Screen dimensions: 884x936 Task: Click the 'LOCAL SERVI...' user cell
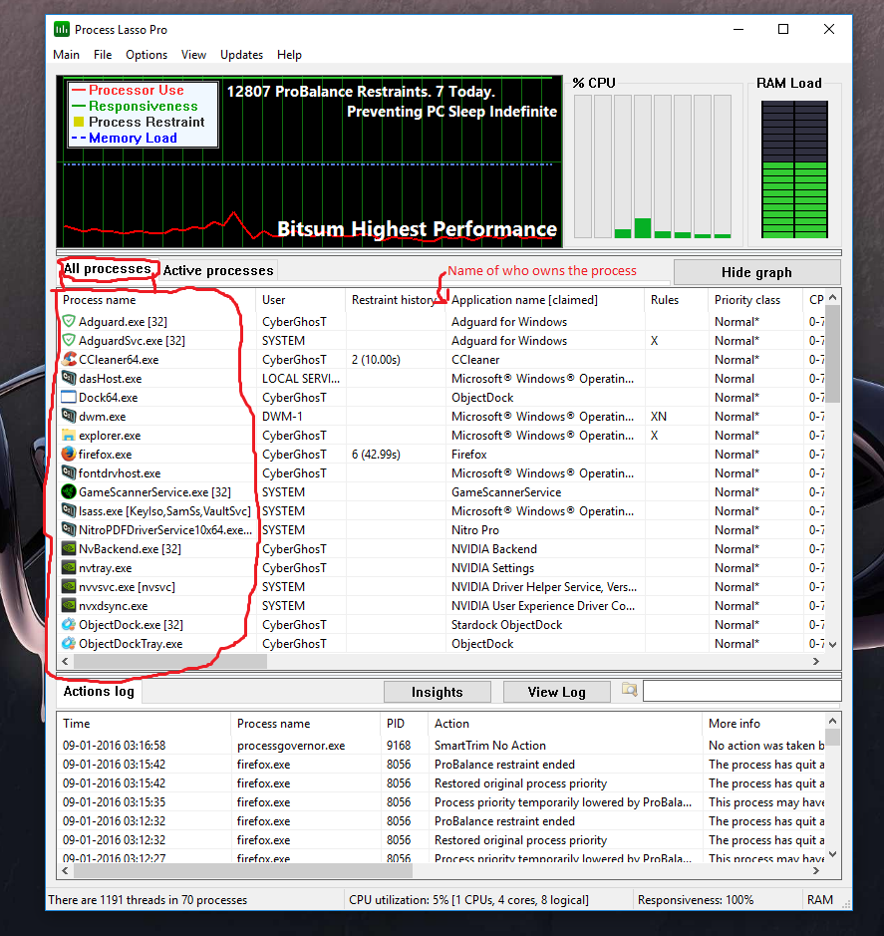coord(301,379)
